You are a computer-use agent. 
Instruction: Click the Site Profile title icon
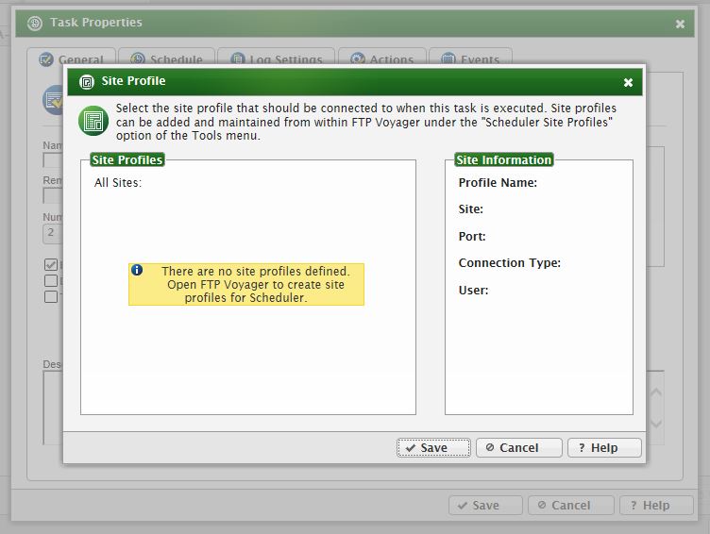pos(86,82)
